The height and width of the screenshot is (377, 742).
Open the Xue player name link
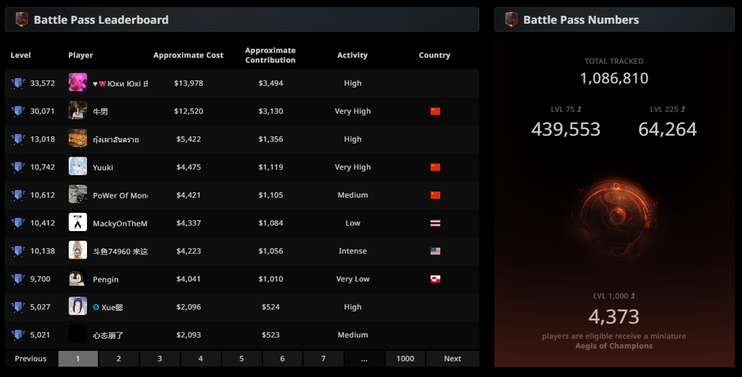pyautogui.click(x=112, y=307)
